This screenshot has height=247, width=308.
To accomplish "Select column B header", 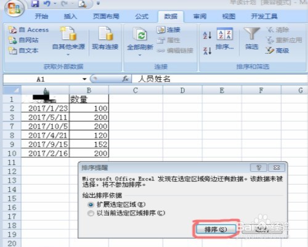I will [x=89, y=90].
